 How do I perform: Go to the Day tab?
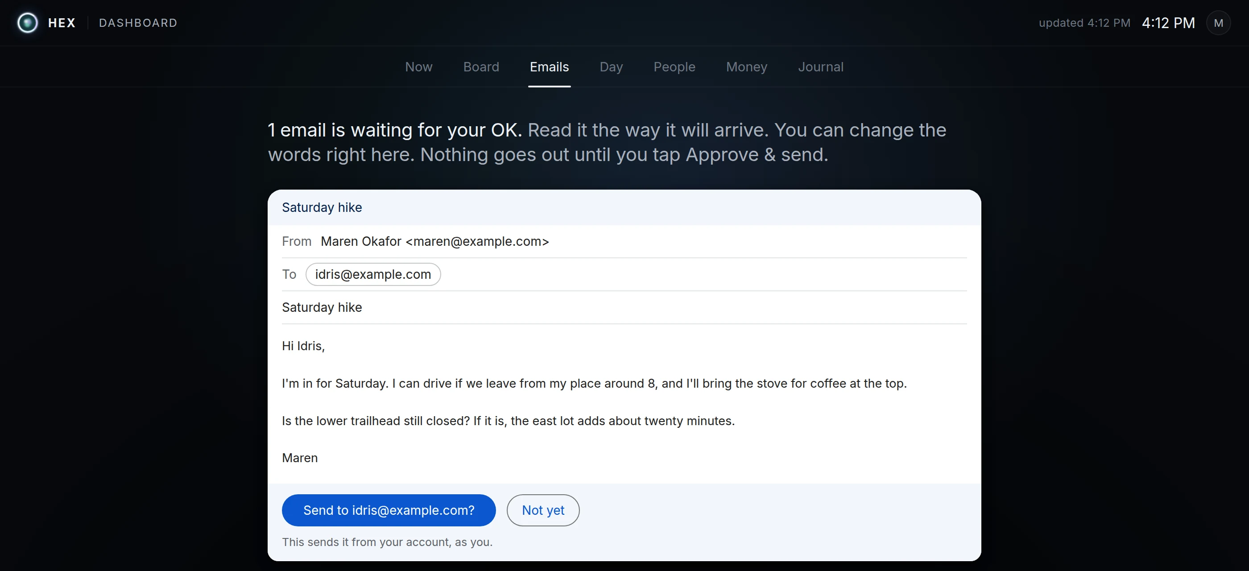click(x=611, y=67)
